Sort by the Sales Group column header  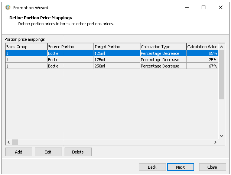[x=26, y=47]
